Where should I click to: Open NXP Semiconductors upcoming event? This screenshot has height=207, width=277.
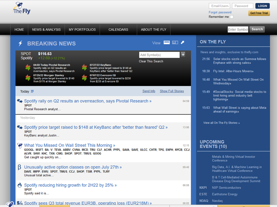coord(226,188)
